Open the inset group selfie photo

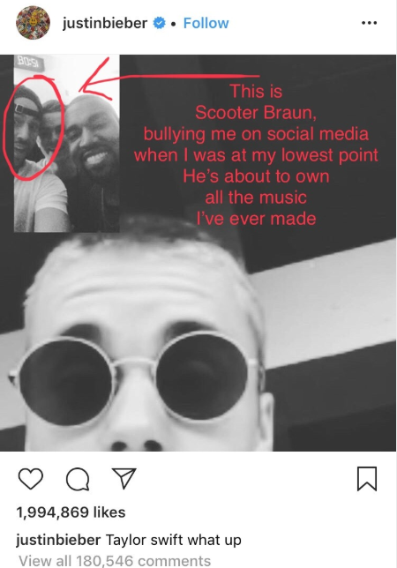click(x=67, y=144)
